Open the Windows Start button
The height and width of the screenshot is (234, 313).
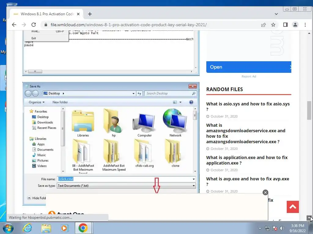tap(8, 228)
